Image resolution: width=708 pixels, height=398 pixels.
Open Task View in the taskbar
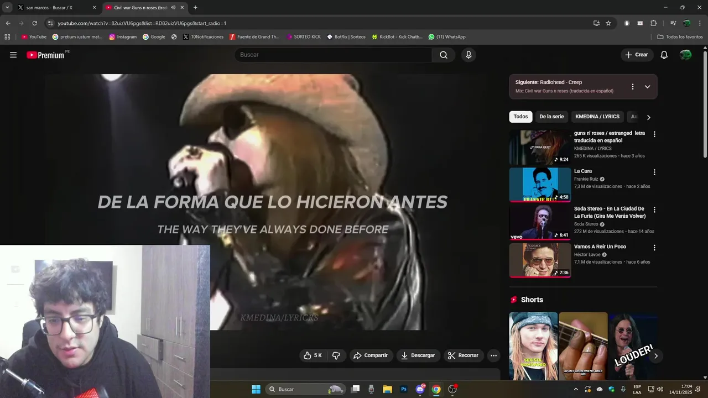click(x=356, y=389)
